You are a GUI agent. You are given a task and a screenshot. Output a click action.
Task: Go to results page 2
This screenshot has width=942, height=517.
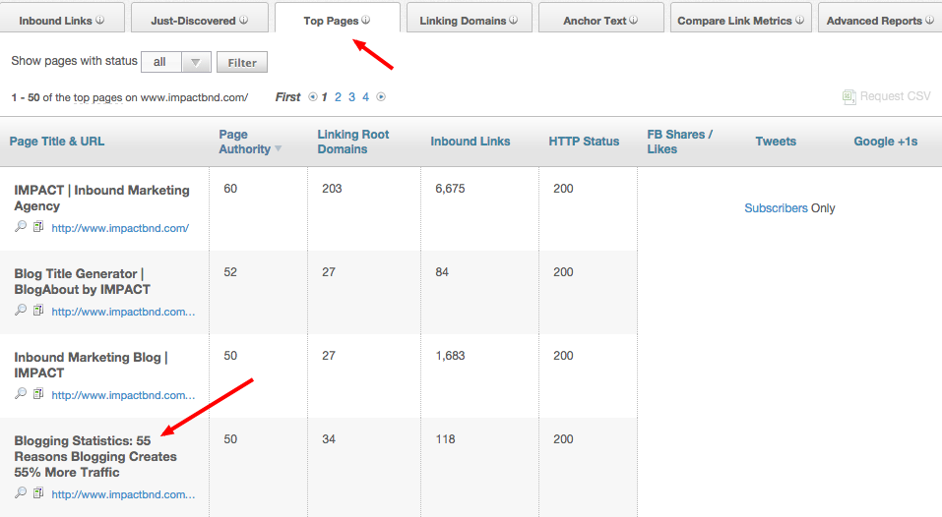tap(338, 96)
